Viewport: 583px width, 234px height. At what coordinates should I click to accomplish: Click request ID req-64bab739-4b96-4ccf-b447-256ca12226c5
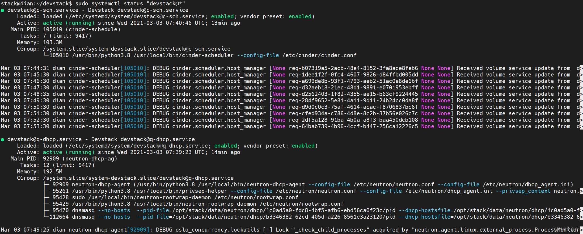[353, 127]
